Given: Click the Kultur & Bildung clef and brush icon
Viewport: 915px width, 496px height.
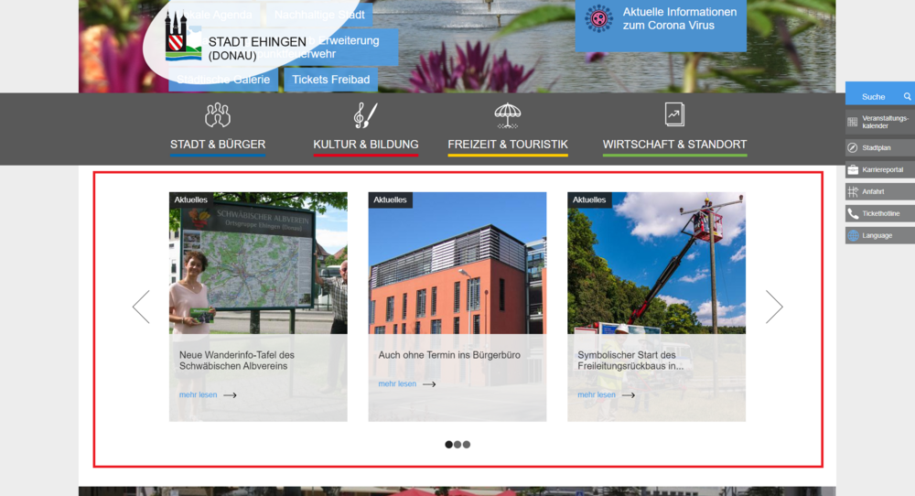Looking at the screenshot, I should click(x=365, y=115).
